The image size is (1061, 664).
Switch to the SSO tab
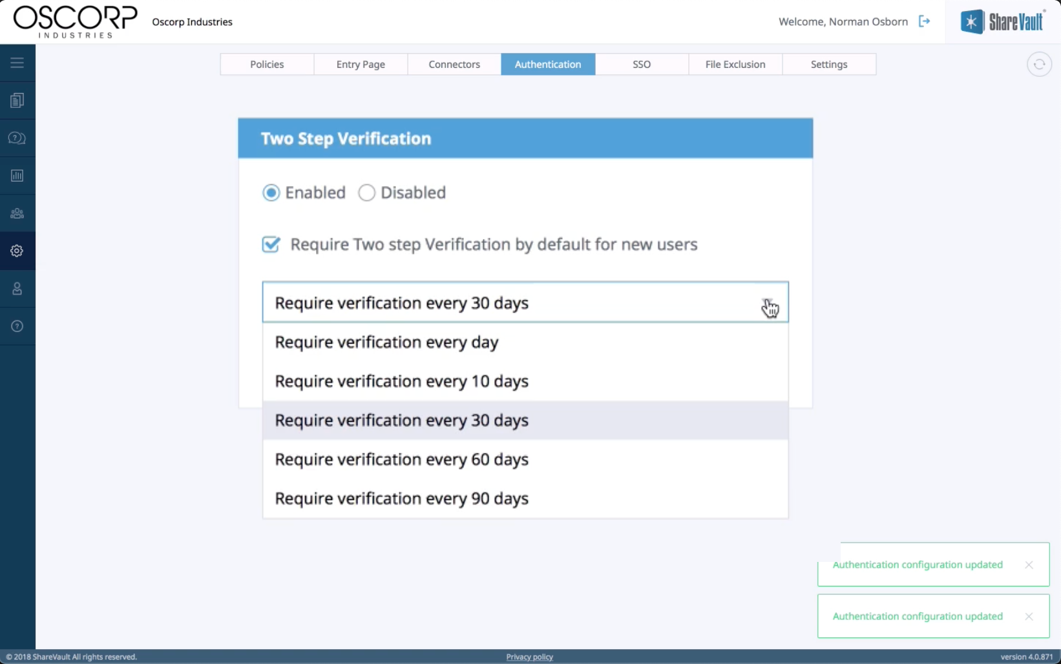pos(642,64)
